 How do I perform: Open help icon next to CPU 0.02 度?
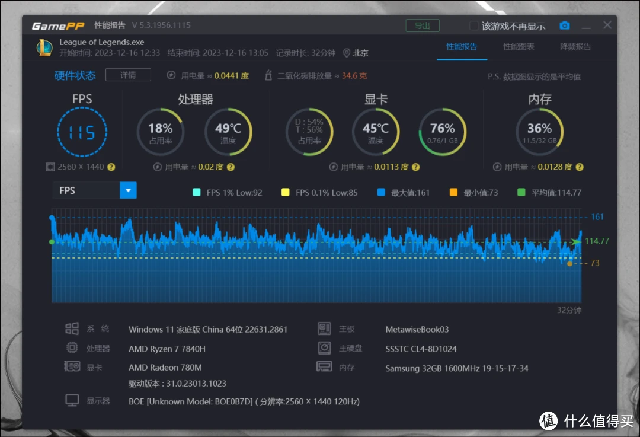click(x=231, y=167)
